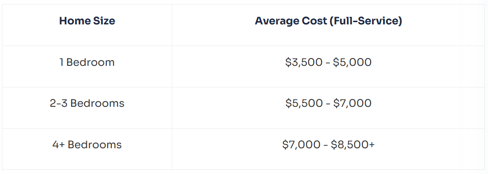Click $7,000 in the 2-3 Bedrooms row

(352, 103)
